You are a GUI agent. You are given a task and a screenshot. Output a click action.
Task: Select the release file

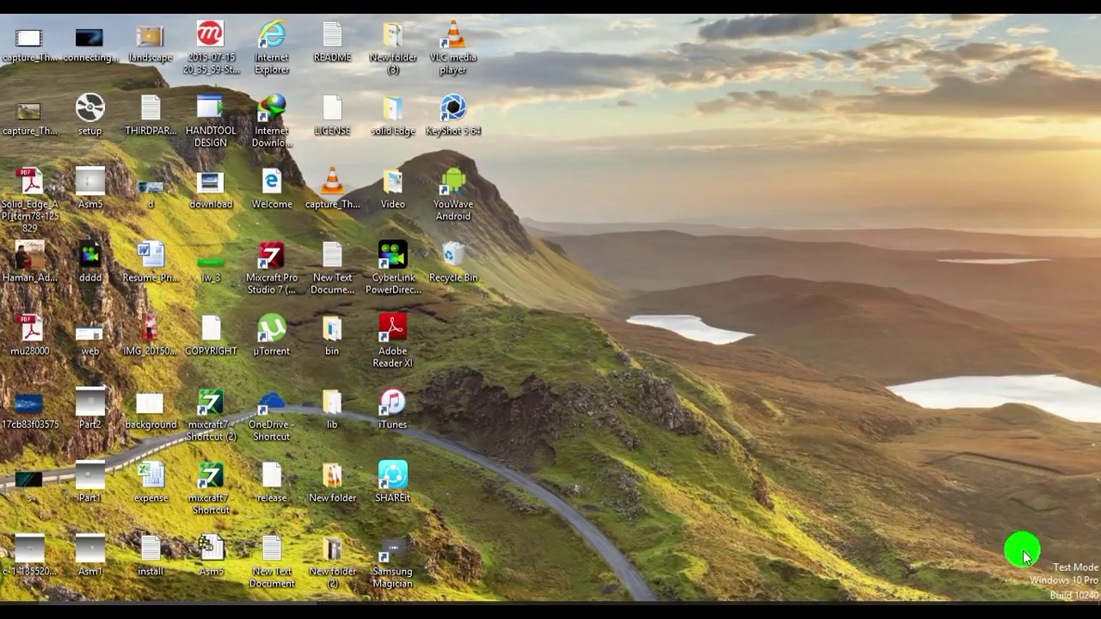point(271,482)
